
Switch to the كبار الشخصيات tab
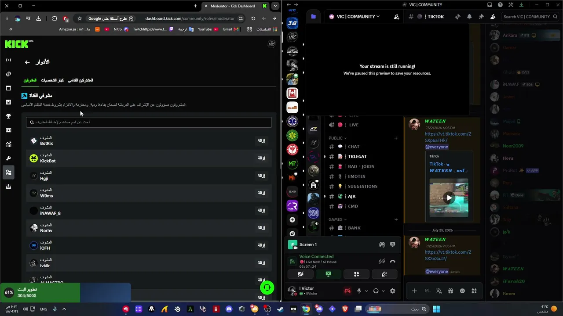52,80
